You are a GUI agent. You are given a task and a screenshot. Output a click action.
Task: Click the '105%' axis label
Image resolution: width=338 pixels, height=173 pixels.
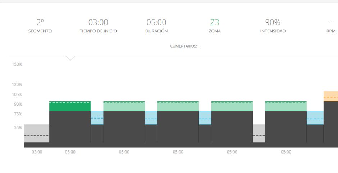[17, 94]
